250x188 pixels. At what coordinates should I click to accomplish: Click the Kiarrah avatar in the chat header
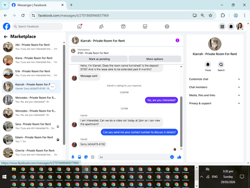tap(75, 41)
